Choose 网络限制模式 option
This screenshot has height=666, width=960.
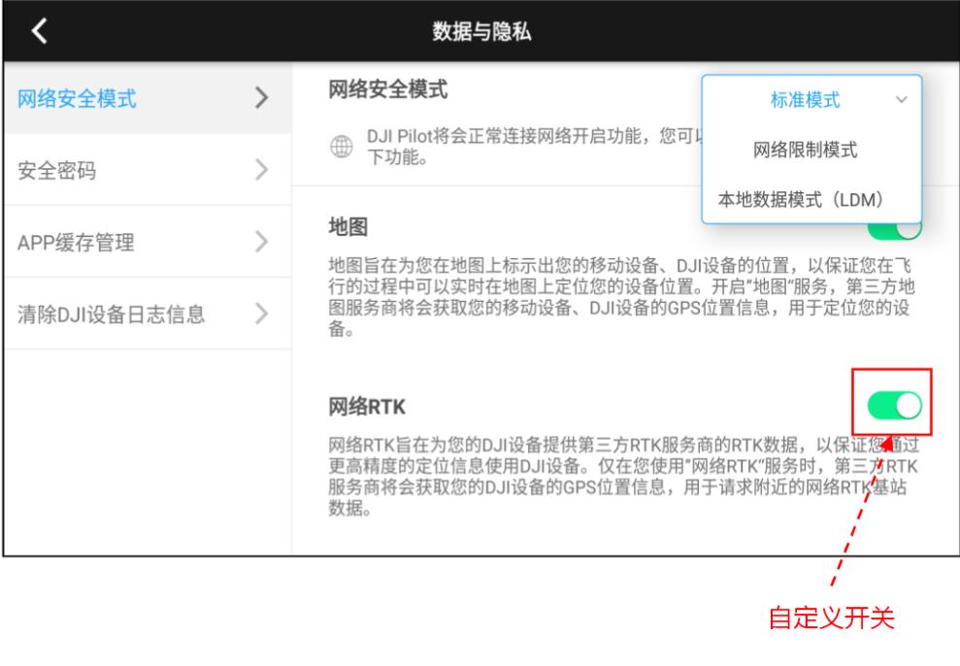[x=805, y=150]
